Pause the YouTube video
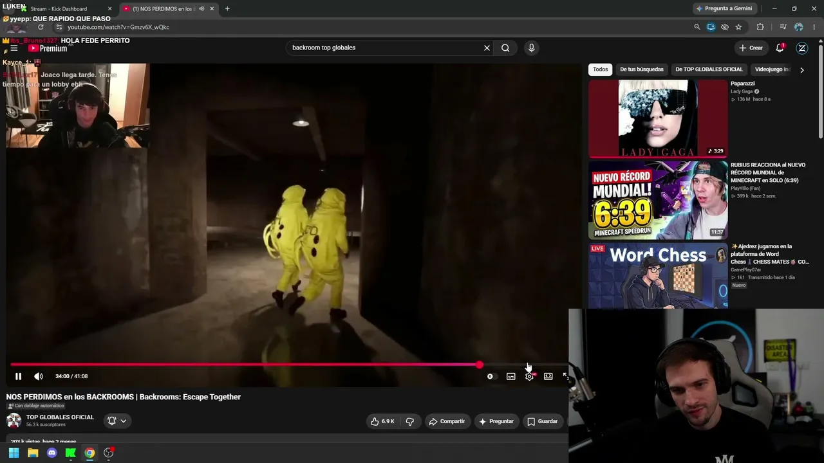Screen dimensions: 824x463 18,376
